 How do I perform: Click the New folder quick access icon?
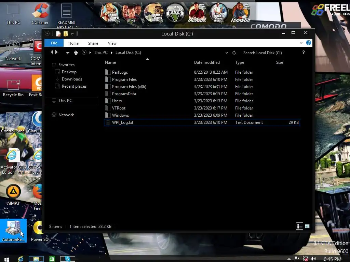coord(66,34)
